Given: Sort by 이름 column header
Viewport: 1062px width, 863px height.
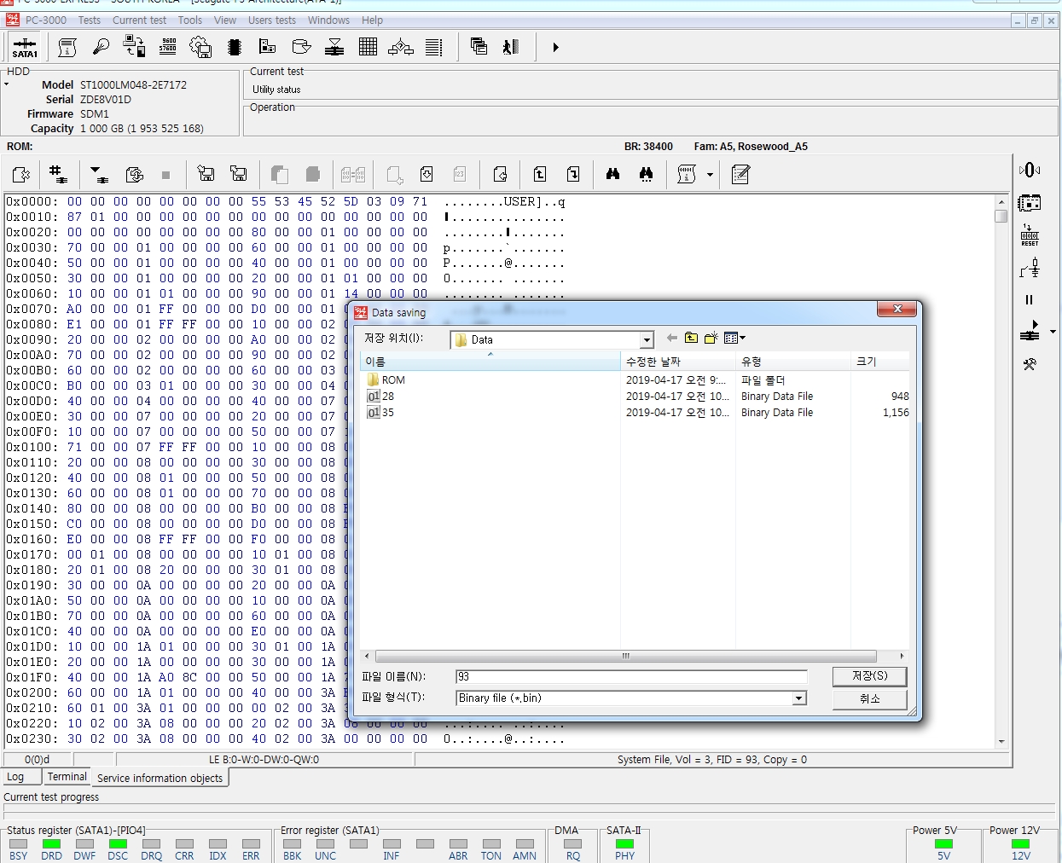Looking at the screenshot, I should [x=490, y=362].
